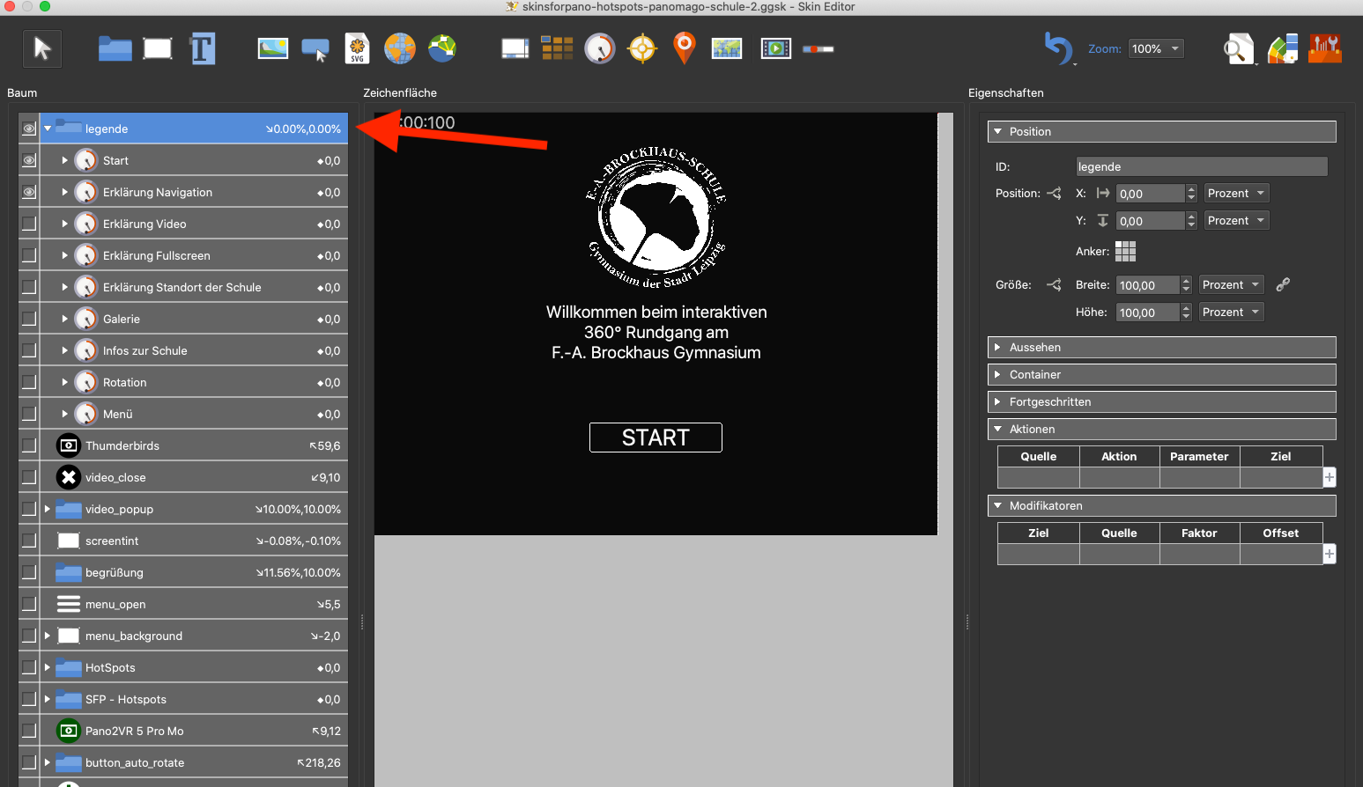Pick the text field tool
The height and width of the screenshot is (787, 1363).
pyautogui.click(x=203, y=48)
